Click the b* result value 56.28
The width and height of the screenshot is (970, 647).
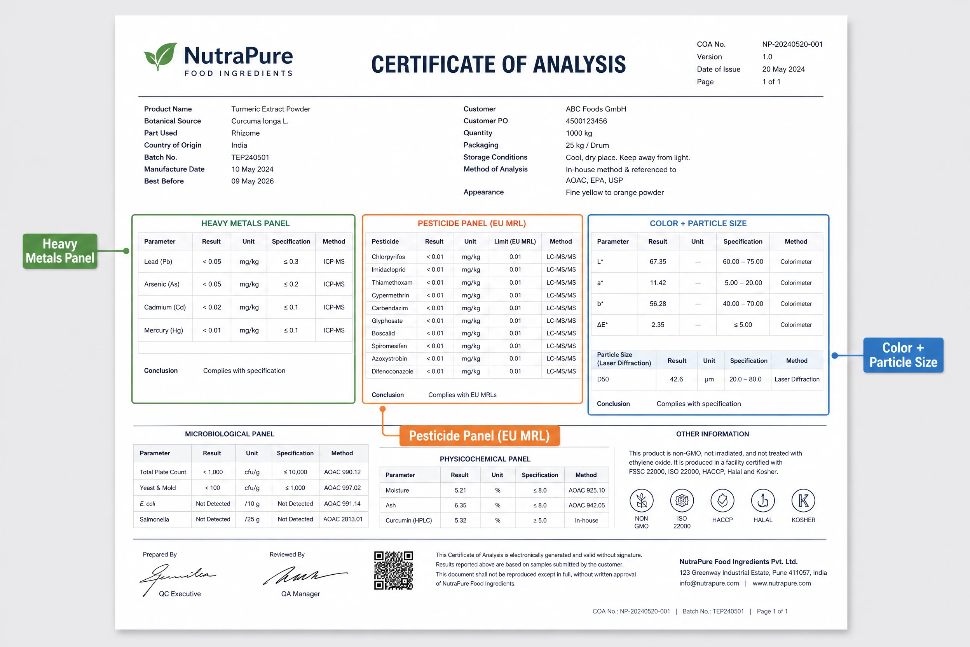point(658,304)
